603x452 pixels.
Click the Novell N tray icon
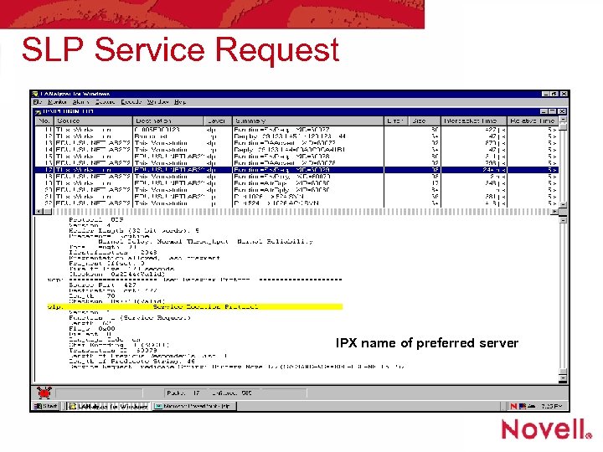tap(513, 406)
